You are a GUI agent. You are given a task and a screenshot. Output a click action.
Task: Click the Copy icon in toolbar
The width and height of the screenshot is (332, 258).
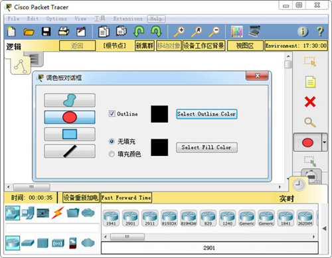(x=104, y=31)
